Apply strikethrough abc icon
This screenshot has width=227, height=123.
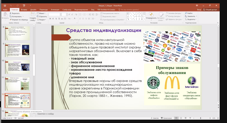tap(62, 18)
